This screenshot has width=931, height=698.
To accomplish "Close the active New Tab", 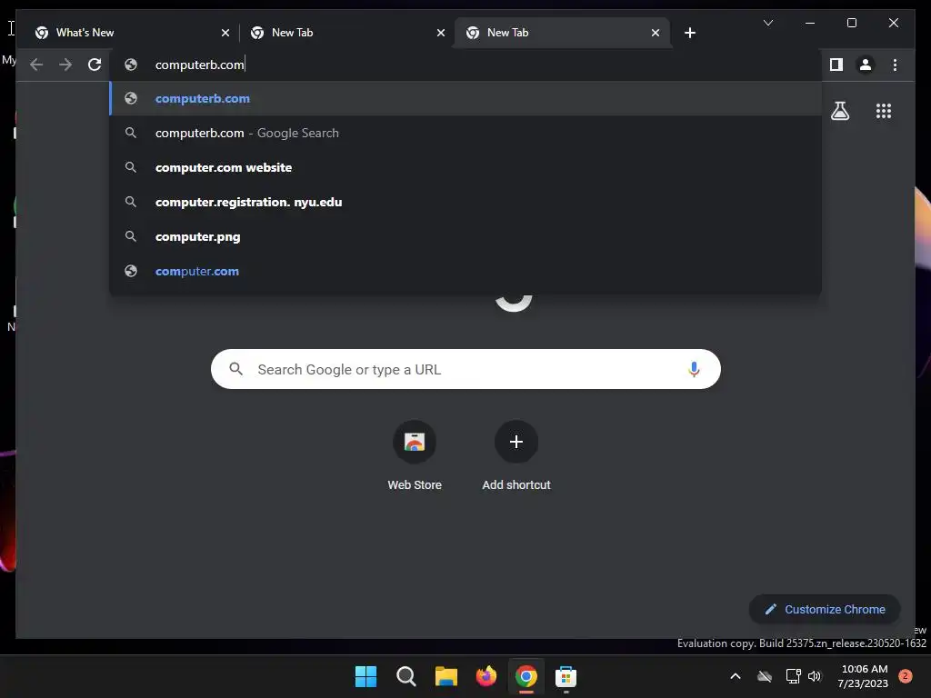I will [655, 33].
